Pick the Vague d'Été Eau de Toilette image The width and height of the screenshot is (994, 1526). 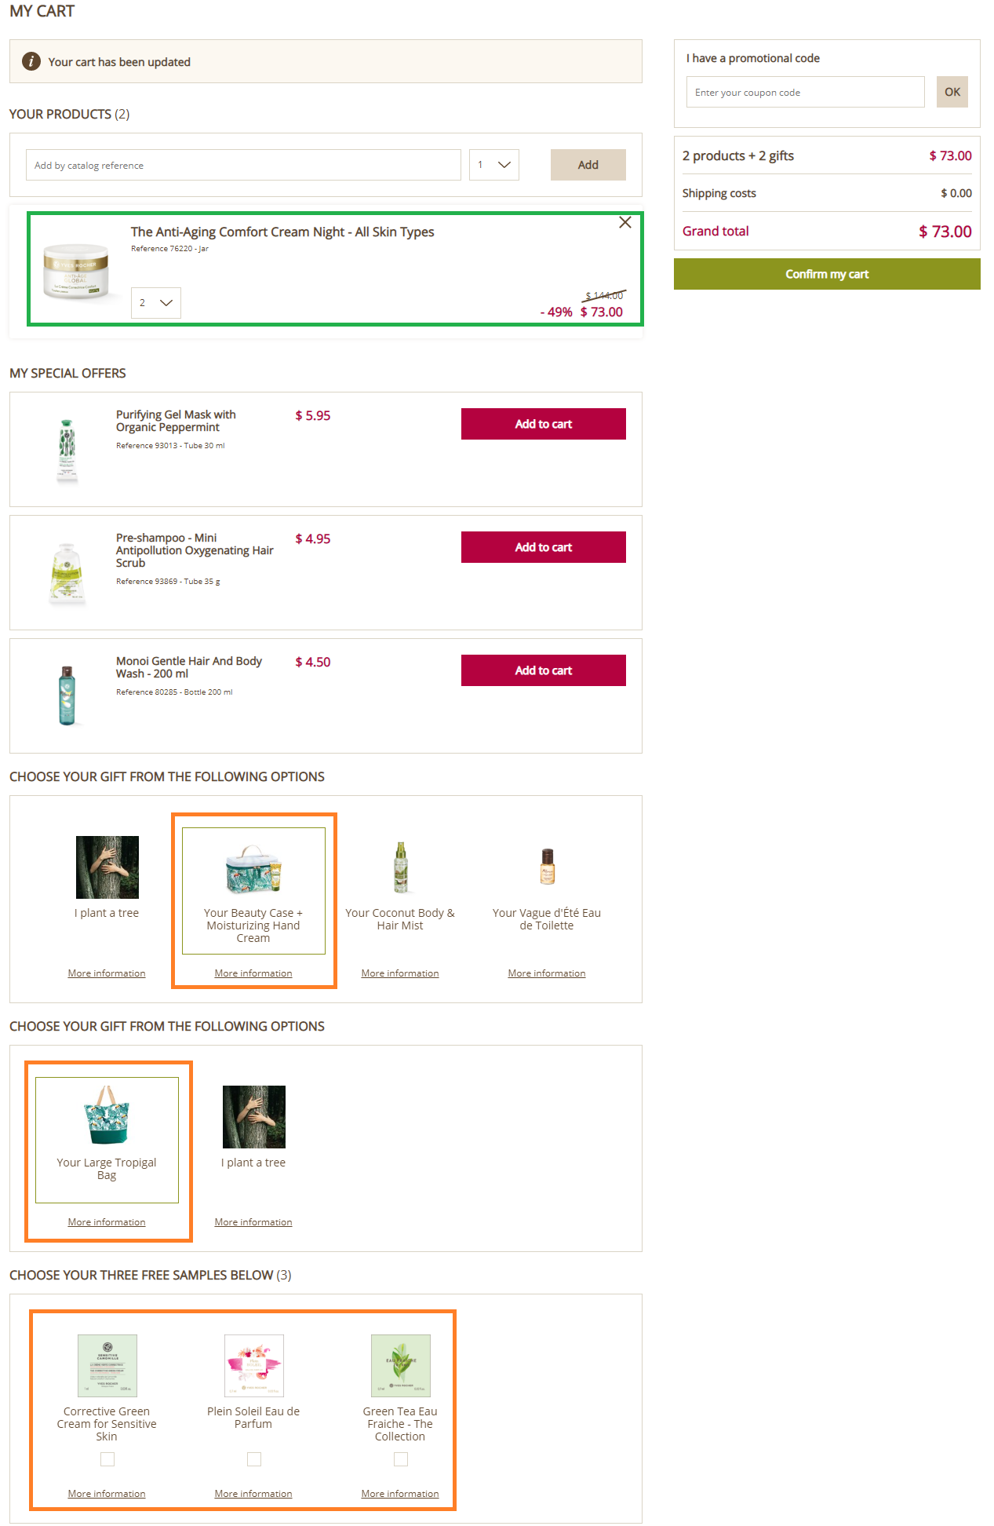tap(548, 867)
